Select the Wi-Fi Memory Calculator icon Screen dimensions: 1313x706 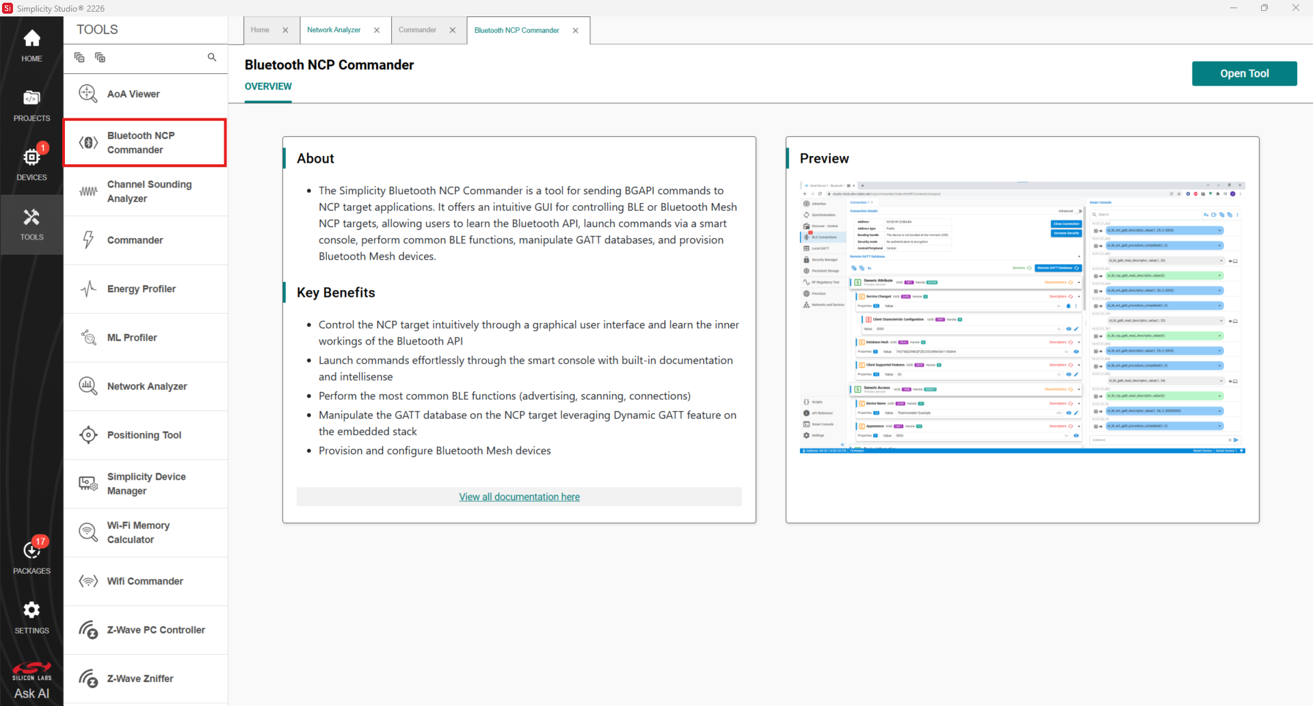(x=88, y=532)
